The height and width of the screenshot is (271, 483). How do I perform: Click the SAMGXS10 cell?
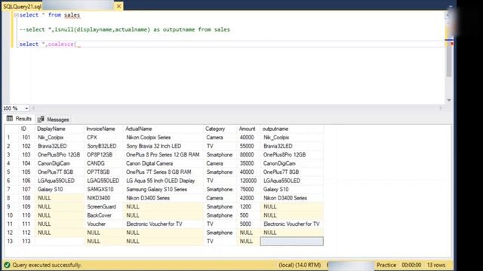click(x=104, y=189)
